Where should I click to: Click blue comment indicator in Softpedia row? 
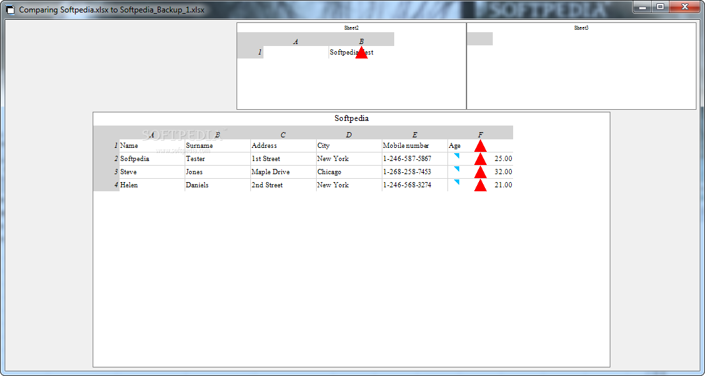click(457, 156)
